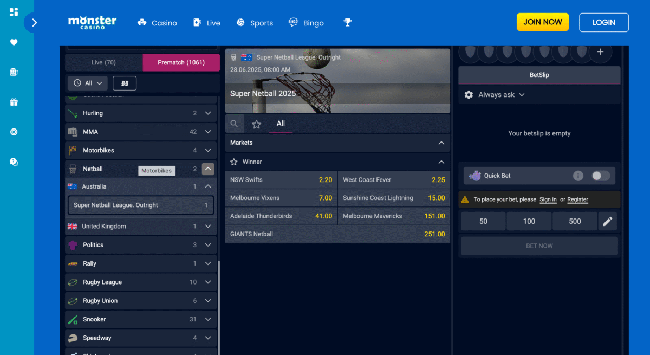Expand the MMA sport category
Screen dimensions: 650x355
208,132
